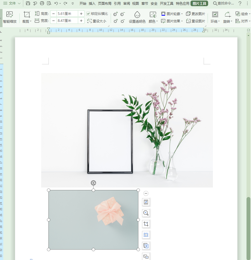
Task: Open the more options vertical dots
Action: point(247,3)
